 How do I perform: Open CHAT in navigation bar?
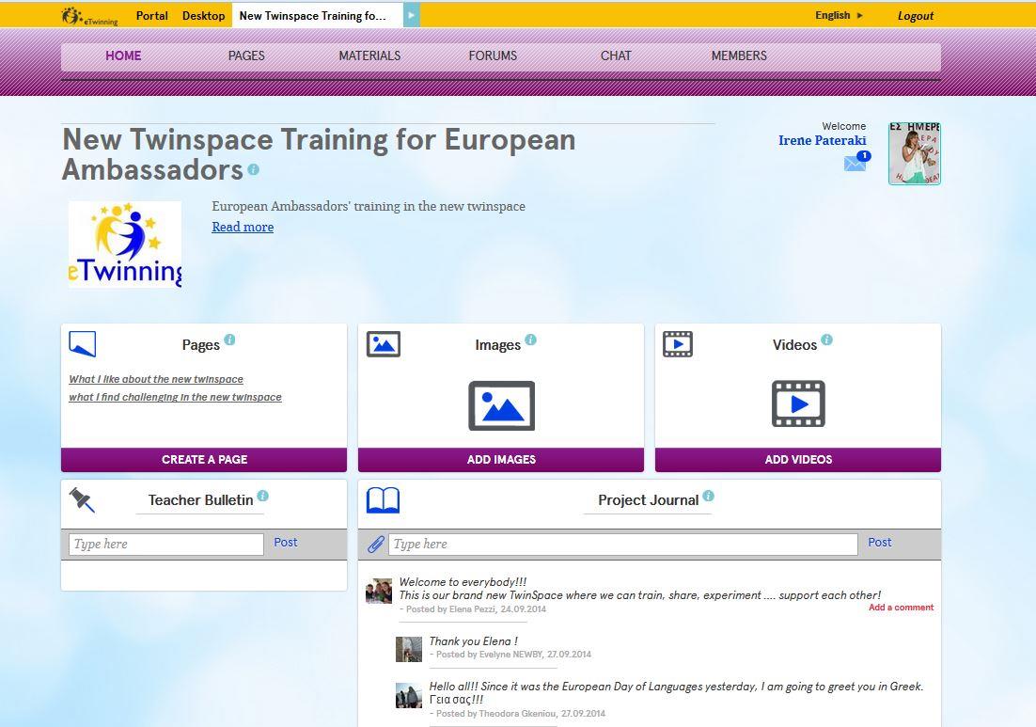coord(616,56)
